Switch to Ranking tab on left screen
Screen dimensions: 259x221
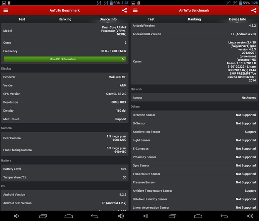[x=65, y=19]
